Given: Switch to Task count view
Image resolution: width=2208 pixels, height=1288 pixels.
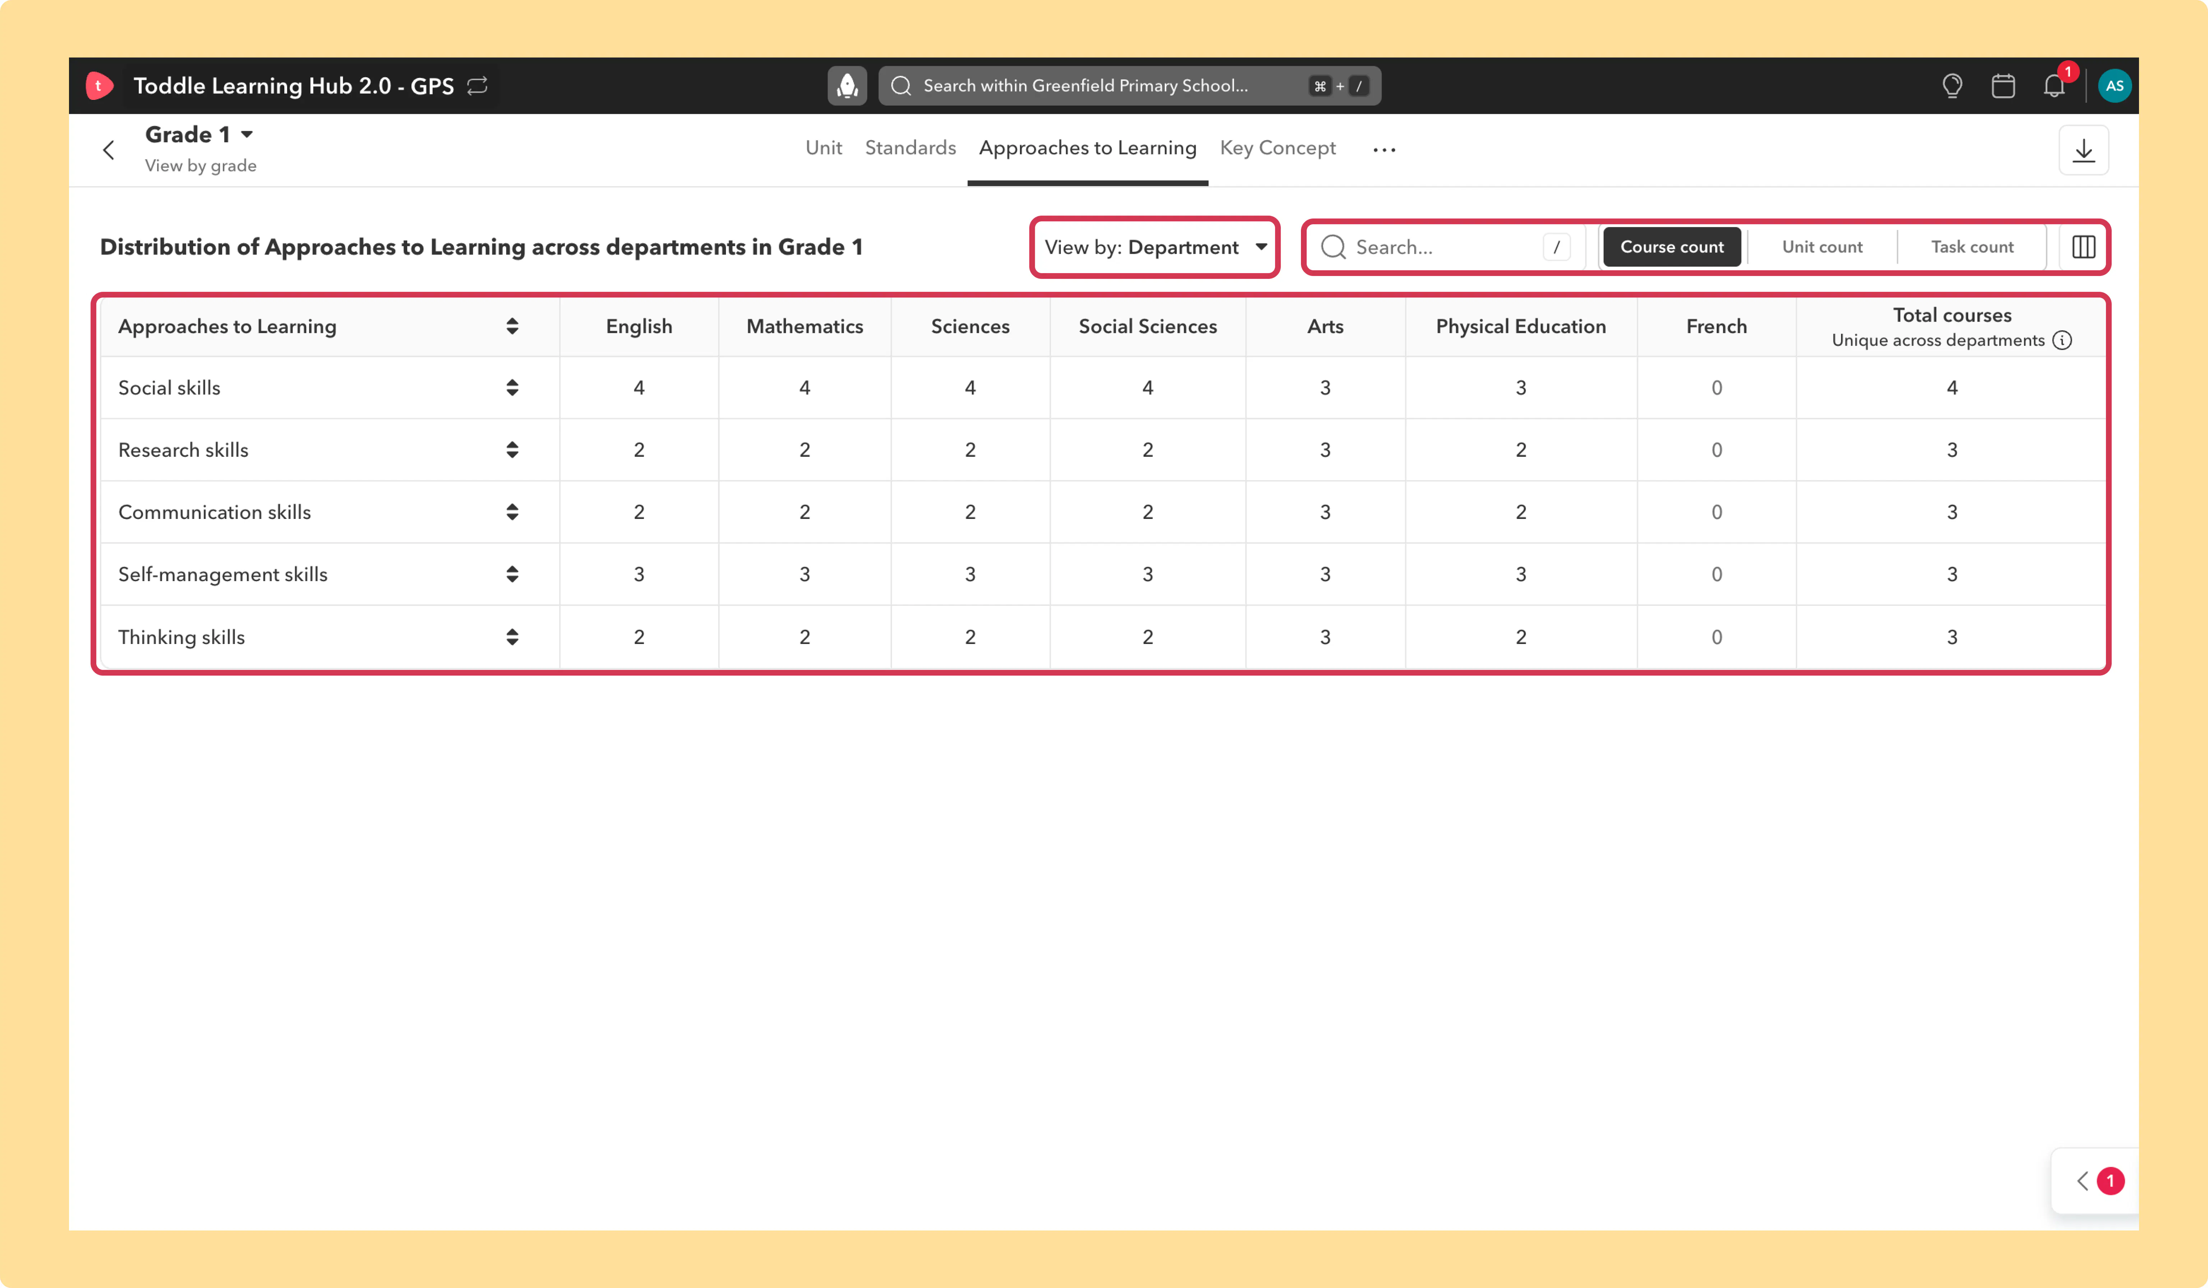Looking at the screenshot, I should click(x=1972, y=247).
